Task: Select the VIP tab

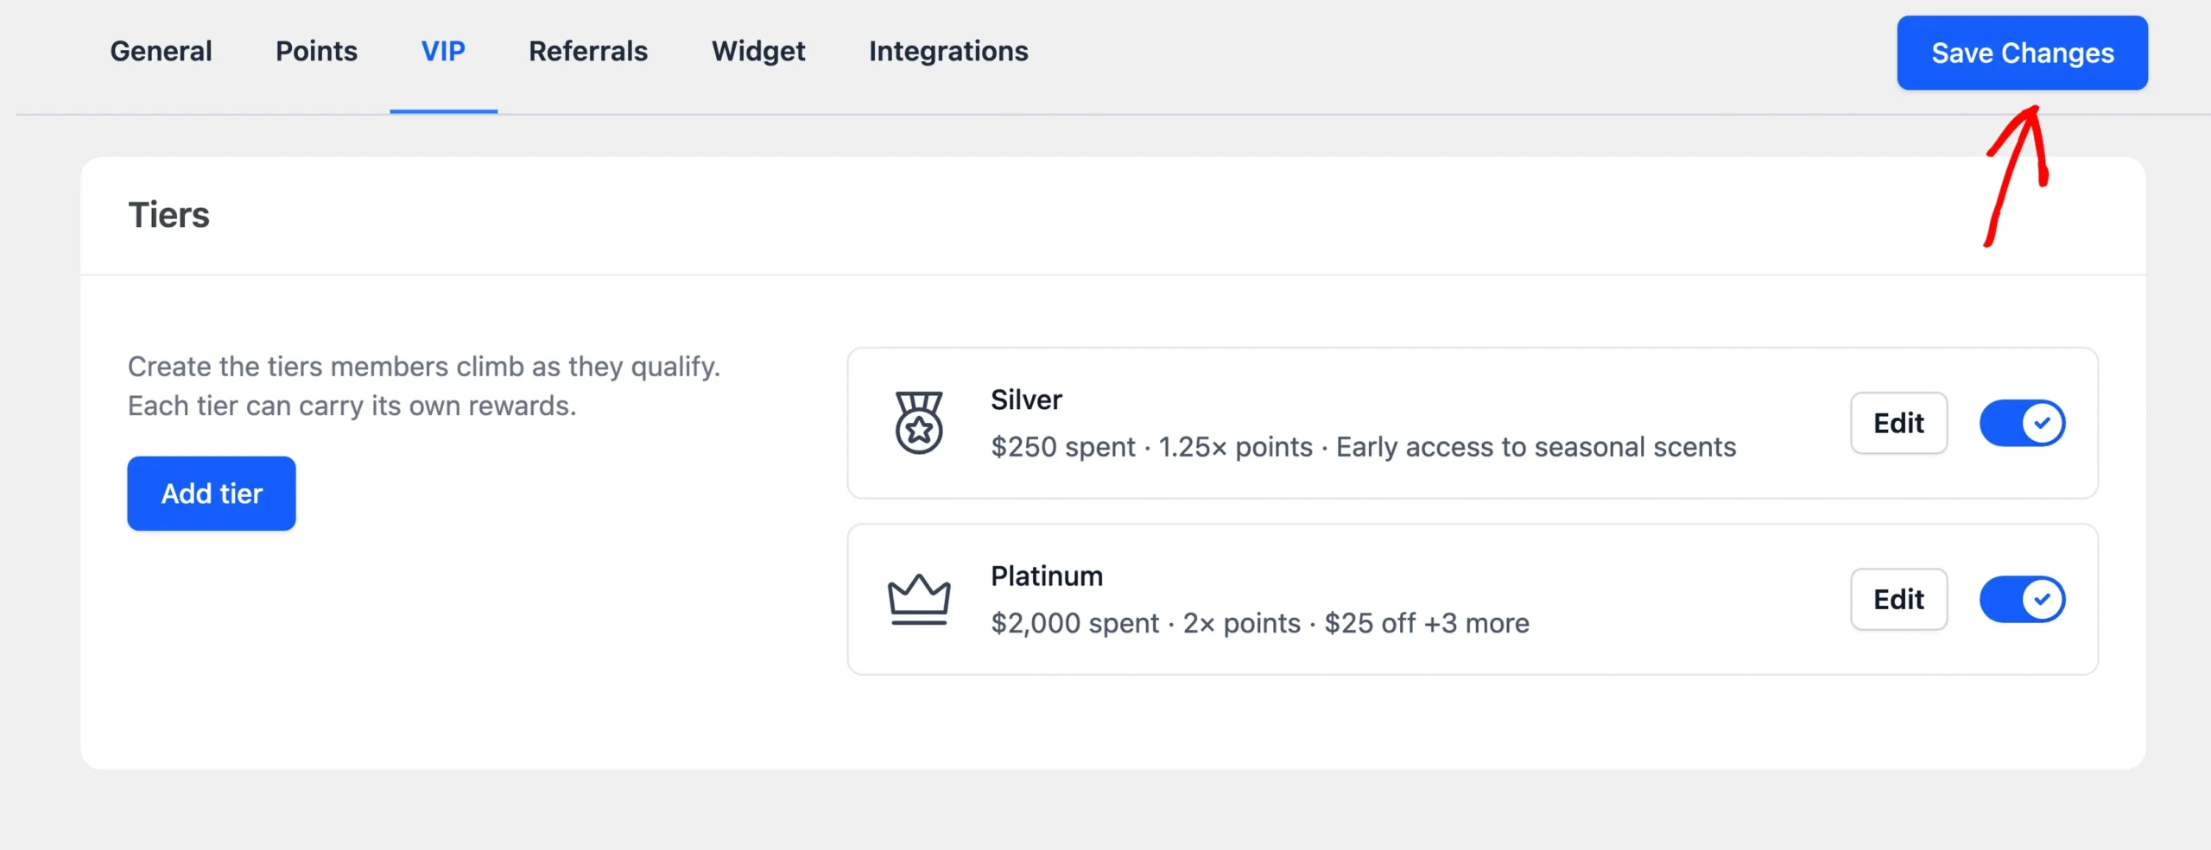Action: [x=443, y=52]
